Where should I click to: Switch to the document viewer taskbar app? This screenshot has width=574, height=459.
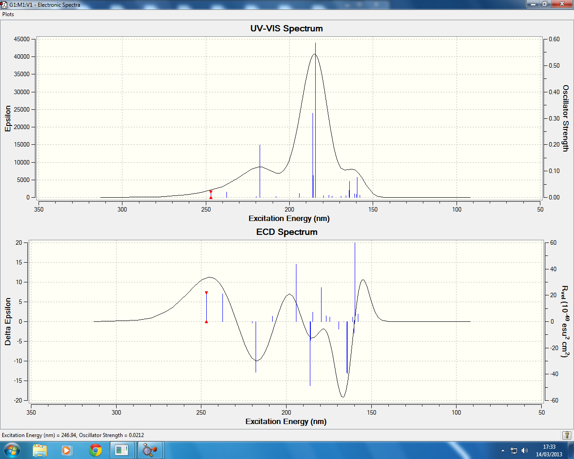[x=122, y=450]
